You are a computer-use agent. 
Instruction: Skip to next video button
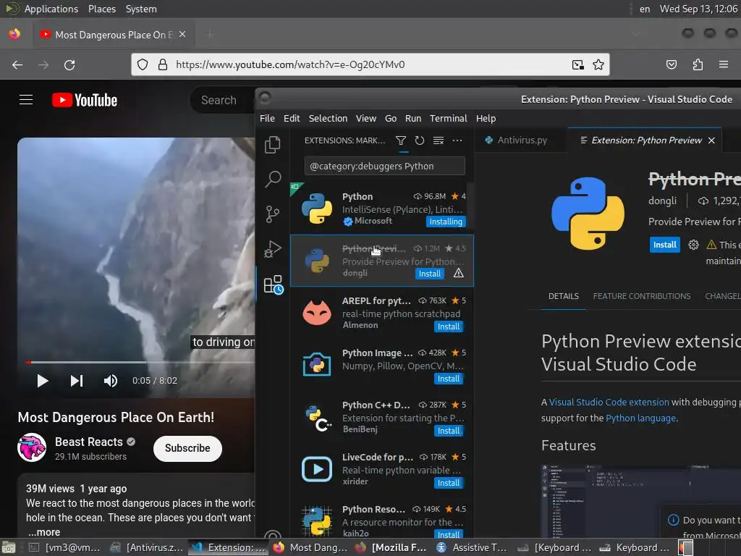pos(77,381)
